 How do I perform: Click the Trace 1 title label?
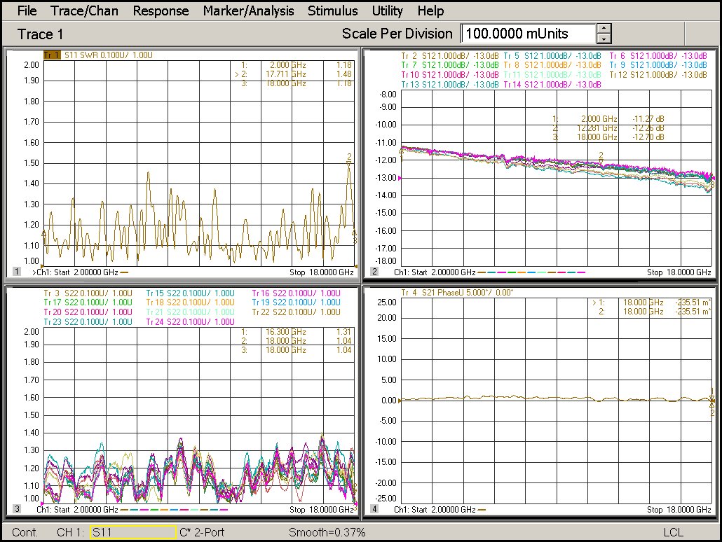coord(40,34)
